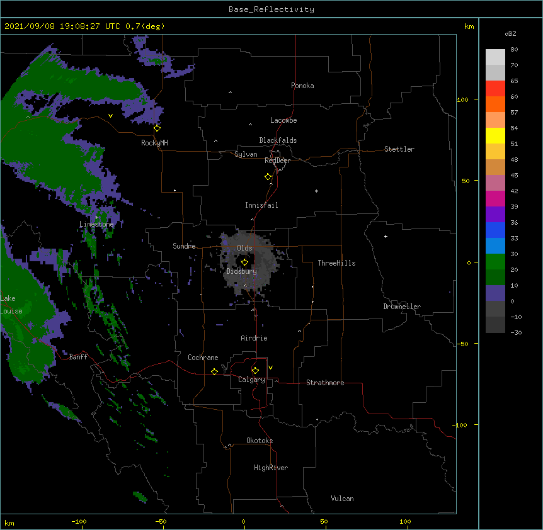The width and height of the screenshot is (543, 530).
Task: Click the Drumheller label
Action: 402,307
